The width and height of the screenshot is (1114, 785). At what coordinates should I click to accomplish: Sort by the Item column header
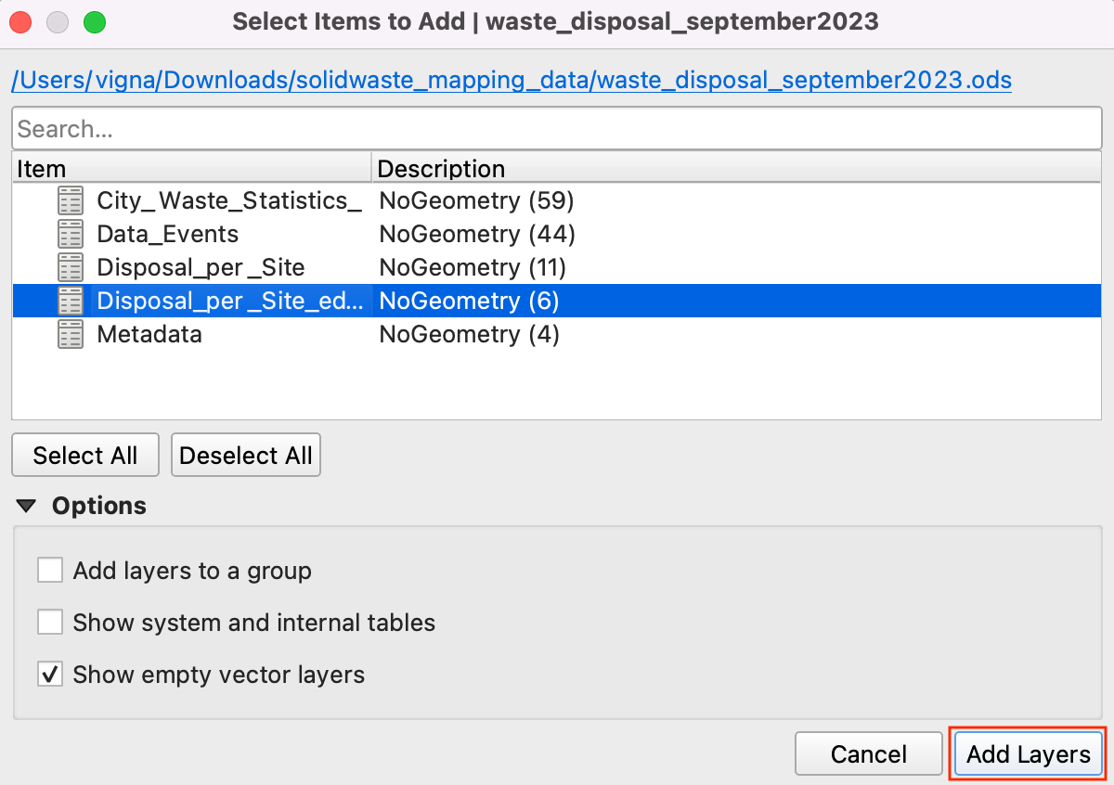[190, 168]
